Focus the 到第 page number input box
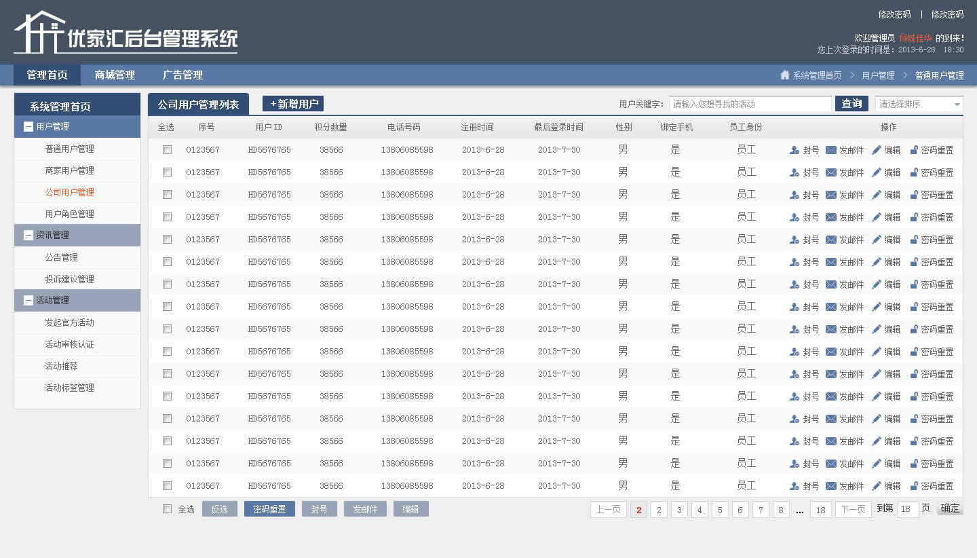977x558 pixels. click(x=908, y=510)
